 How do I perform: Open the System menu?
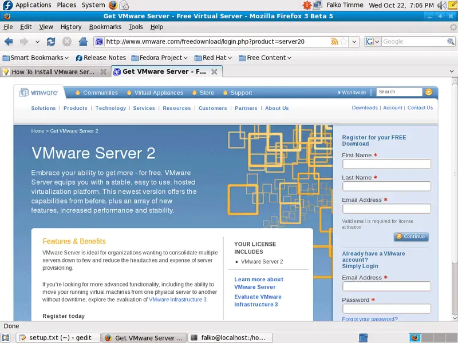93,5
